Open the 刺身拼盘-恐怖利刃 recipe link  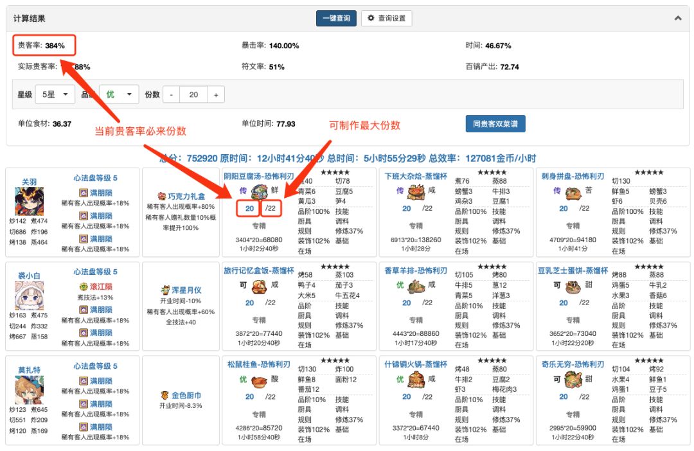click(573, 176)
